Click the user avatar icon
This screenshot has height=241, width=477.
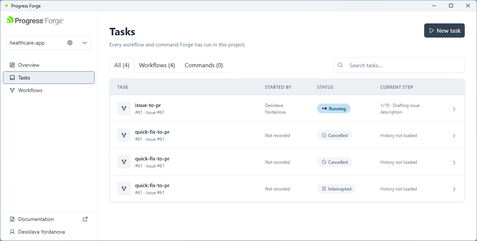[x=12, y=232]
